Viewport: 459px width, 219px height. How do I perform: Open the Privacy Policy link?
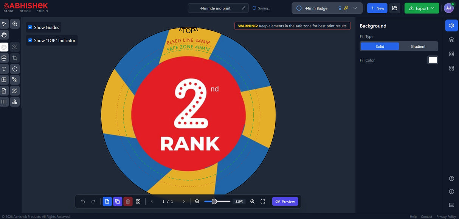pos(446,216)
